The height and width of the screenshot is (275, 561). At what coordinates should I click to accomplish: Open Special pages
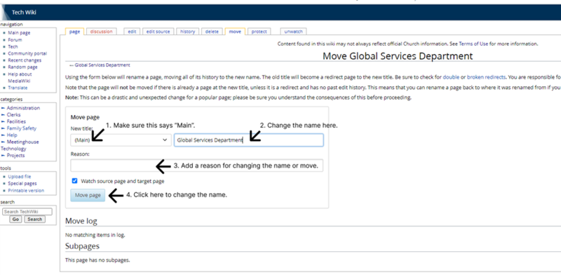pos(22,183)
